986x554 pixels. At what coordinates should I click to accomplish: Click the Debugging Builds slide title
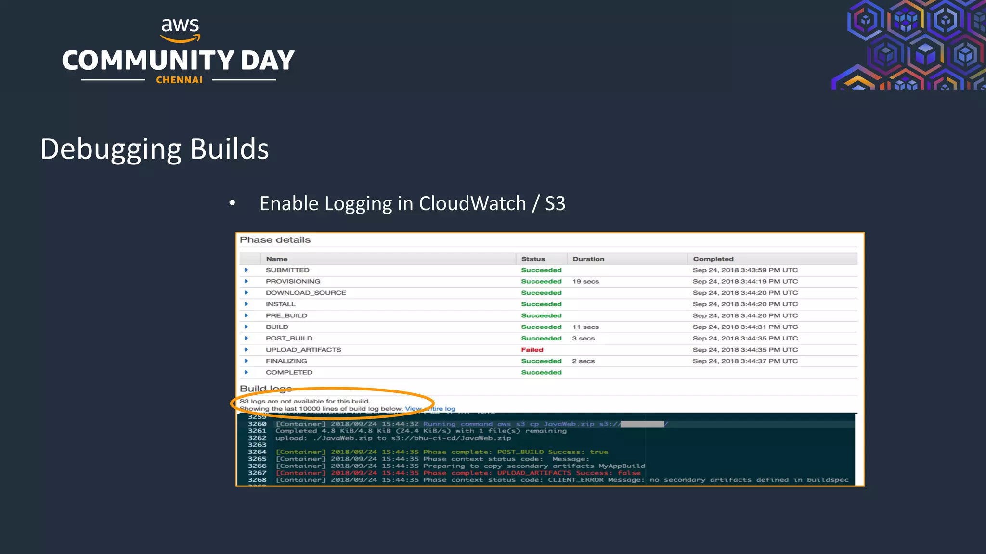coord(155,150)
